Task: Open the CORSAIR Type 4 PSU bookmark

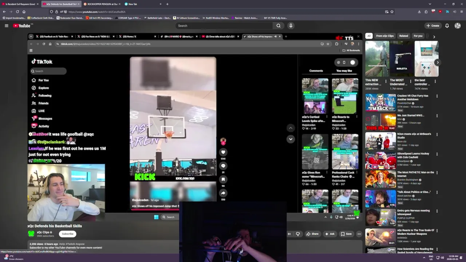Action: point(127,18)
